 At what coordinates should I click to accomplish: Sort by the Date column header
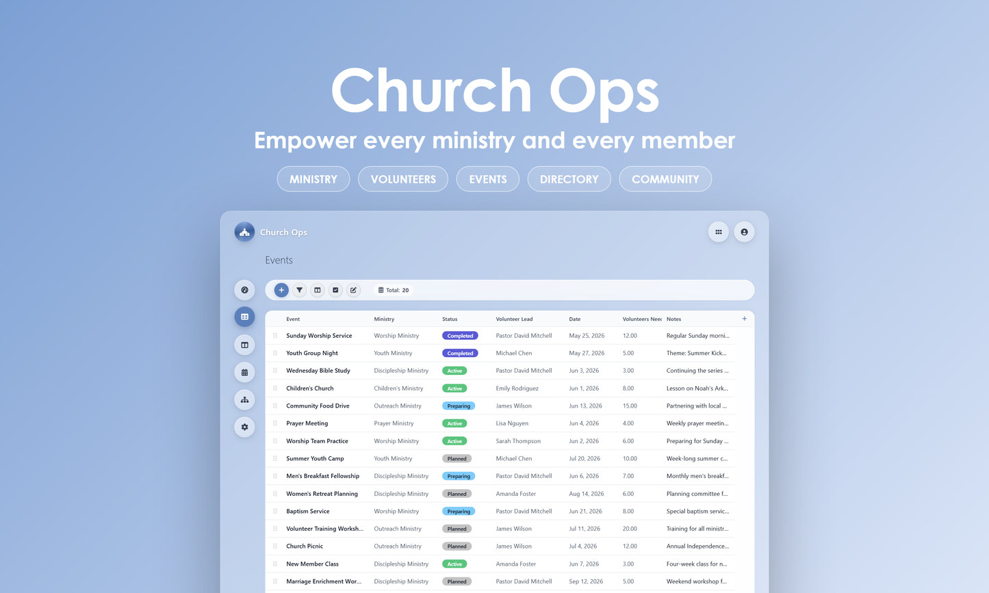point(575,319)
